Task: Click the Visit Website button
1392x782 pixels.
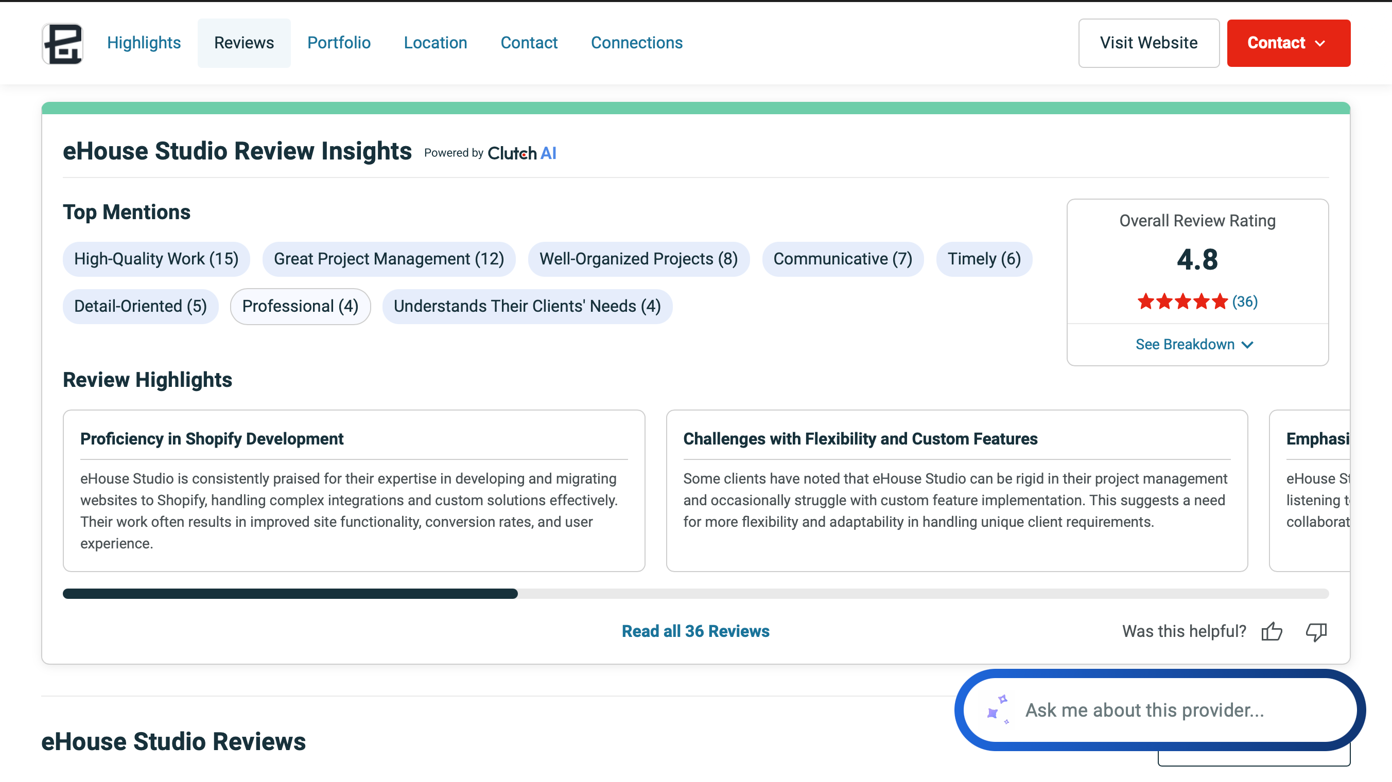Action: 1149,43
